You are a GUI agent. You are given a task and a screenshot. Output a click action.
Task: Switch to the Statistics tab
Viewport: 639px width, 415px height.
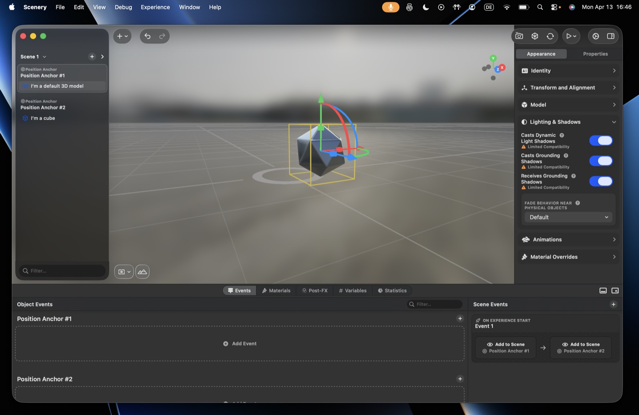click(392, 291)
